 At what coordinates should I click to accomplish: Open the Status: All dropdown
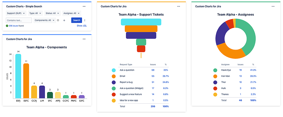tap(53, 13)
